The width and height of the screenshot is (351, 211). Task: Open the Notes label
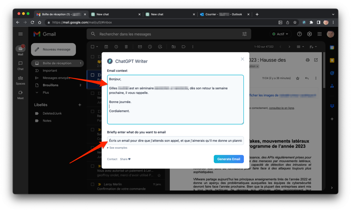[47, 121]
